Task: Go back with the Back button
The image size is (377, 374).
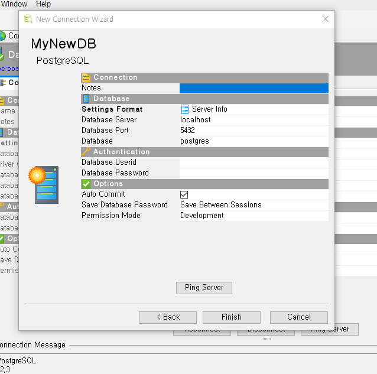Action: 168,317
